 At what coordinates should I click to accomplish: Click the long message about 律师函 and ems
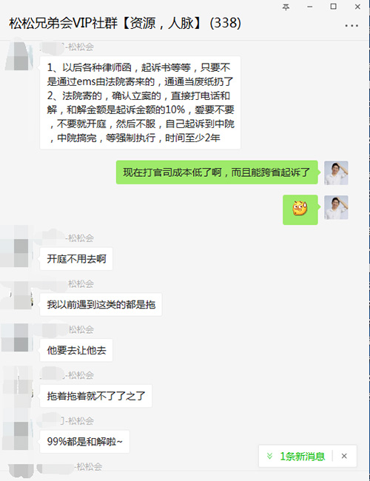140,102
